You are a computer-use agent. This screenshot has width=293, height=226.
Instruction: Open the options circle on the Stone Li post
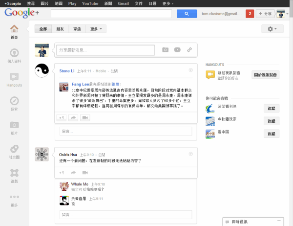190,70
